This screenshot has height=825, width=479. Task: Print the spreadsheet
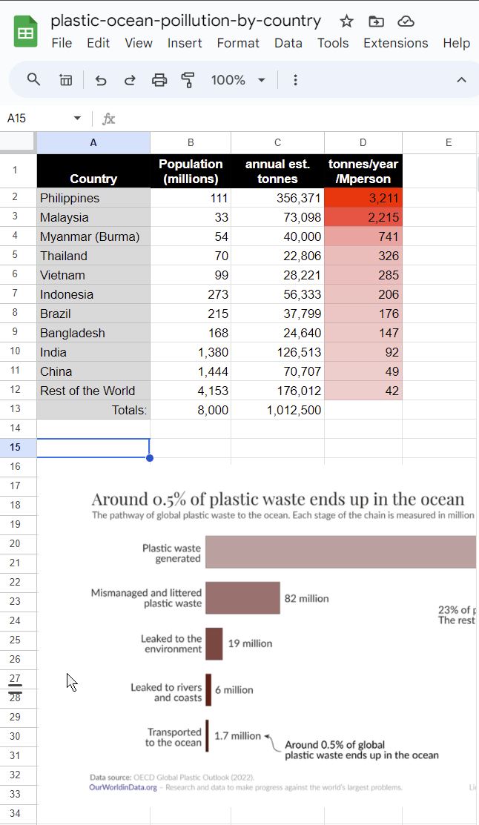[159, 80]
